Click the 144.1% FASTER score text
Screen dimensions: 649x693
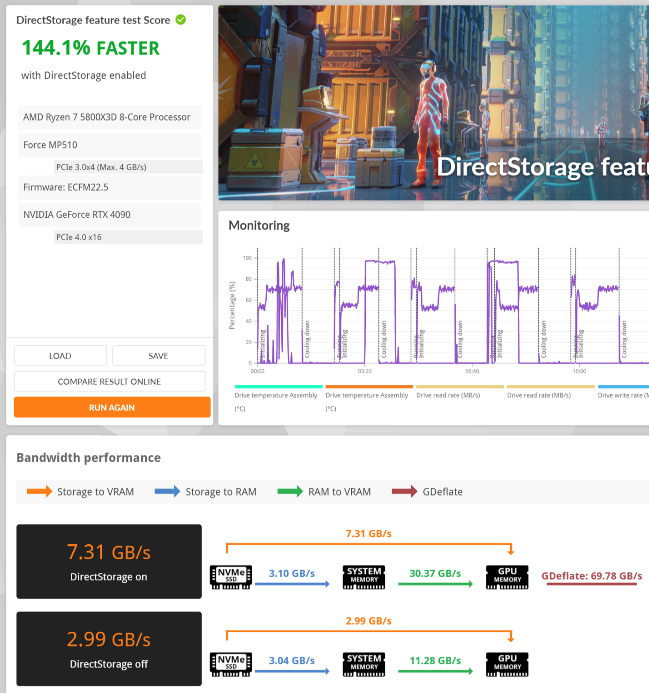tap(91, 48)
